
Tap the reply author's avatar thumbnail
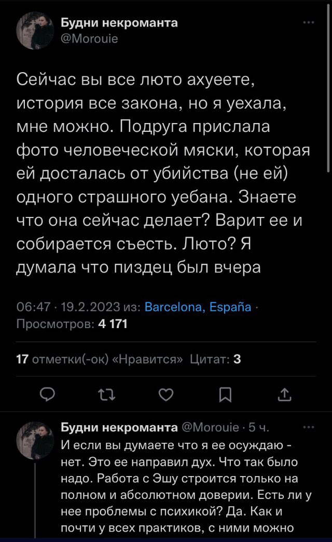click(x=36, y=439)
